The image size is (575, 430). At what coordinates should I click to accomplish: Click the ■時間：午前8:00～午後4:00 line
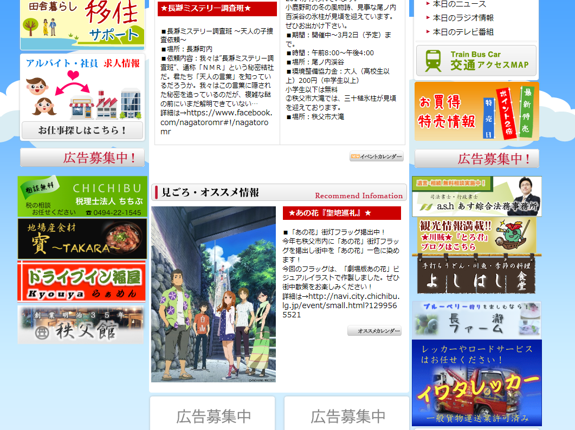coord(330,53)
